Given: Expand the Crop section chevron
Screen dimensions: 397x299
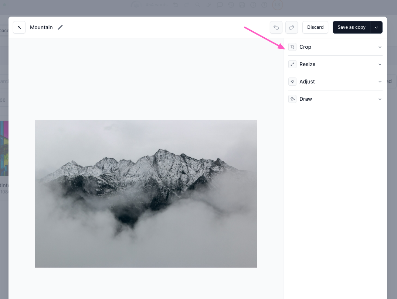Looking at the screenshot, I should [x=380, y=47].
